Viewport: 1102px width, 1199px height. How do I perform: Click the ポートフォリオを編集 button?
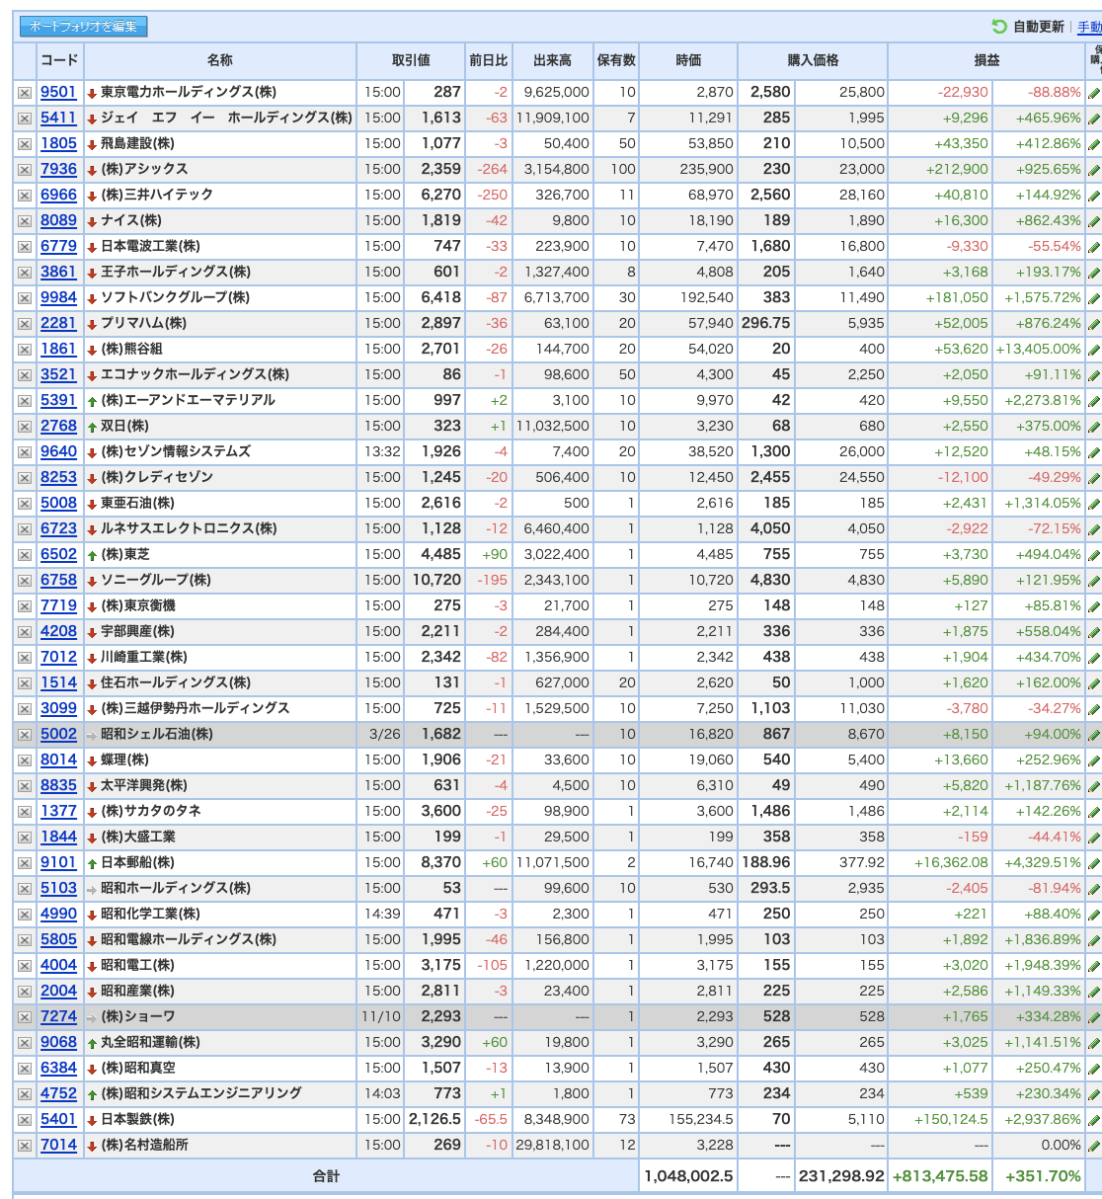(x=84, y=27)
